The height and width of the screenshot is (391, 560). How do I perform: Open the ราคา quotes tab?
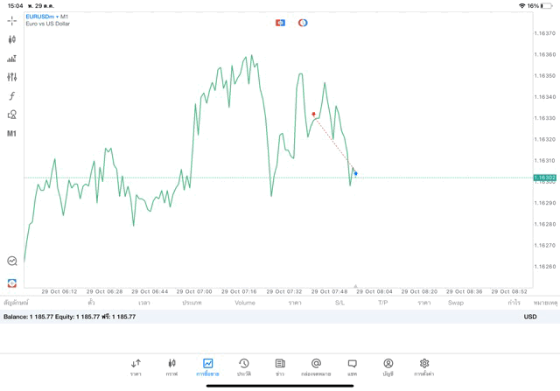[x=136, y=366]
